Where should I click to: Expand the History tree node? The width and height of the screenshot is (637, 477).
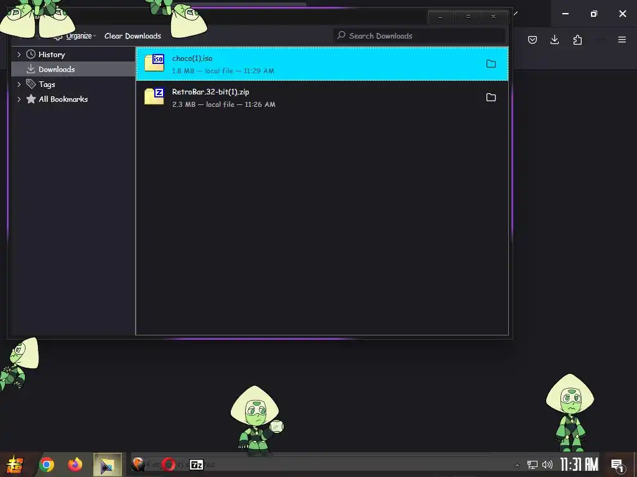(x=19, y=55)
